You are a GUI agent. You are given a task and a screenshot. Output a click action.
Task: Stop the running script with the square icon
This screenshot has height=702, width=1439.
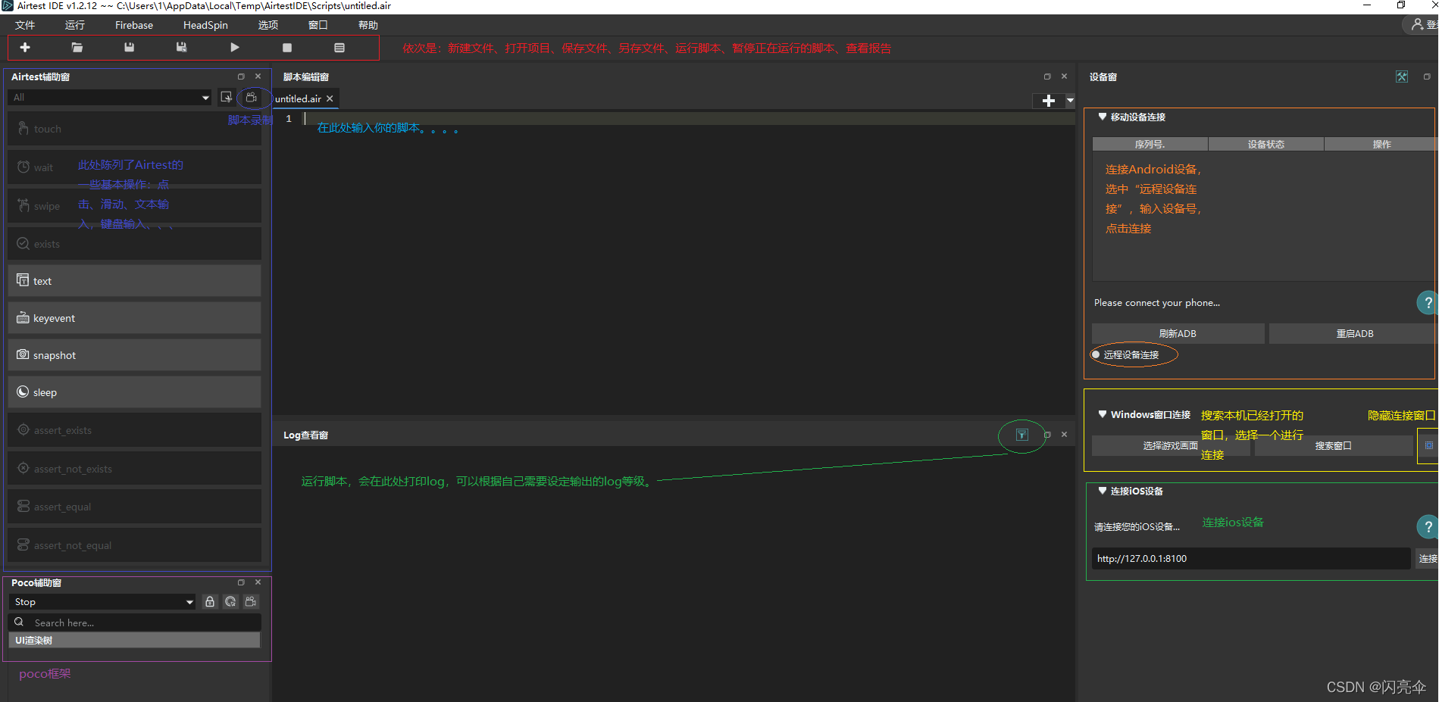coord(287,48)
